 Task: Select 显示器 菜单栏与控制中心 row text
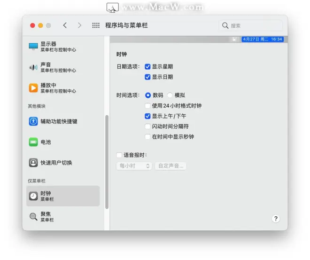click(x=58, y=47)
